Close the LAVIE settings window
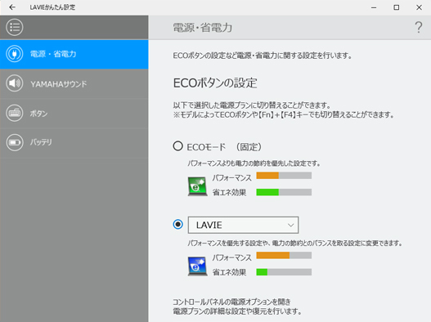 point(419,7)
